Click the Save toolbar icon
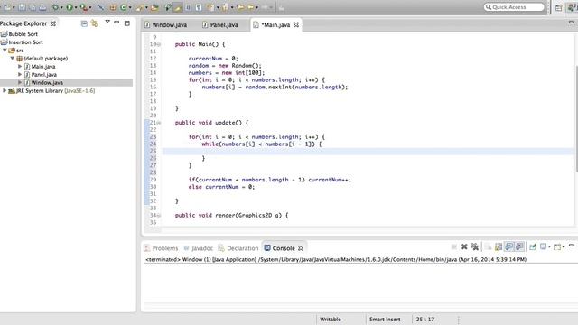 coord(22,7)
